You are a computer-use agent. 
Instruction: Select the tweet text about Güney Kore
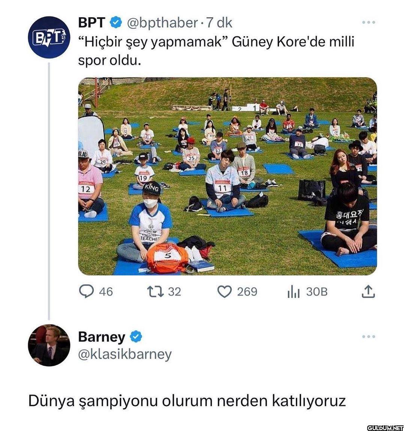(216, 51)
